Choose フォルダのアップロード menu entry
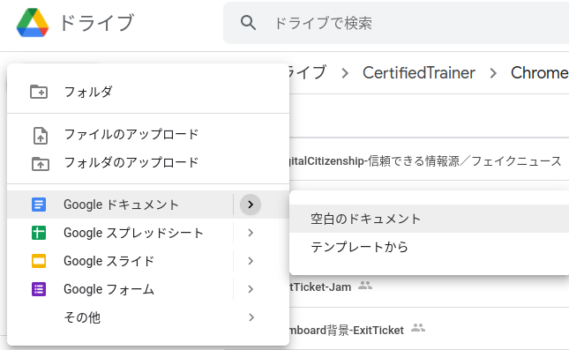The image size is (569, 350). [148, 163]
